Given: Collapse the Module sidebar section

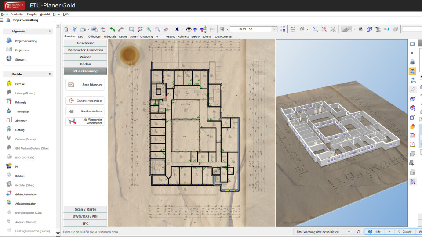Looking at the screenshot, I should pyautogui.click(x=50, y=74).
